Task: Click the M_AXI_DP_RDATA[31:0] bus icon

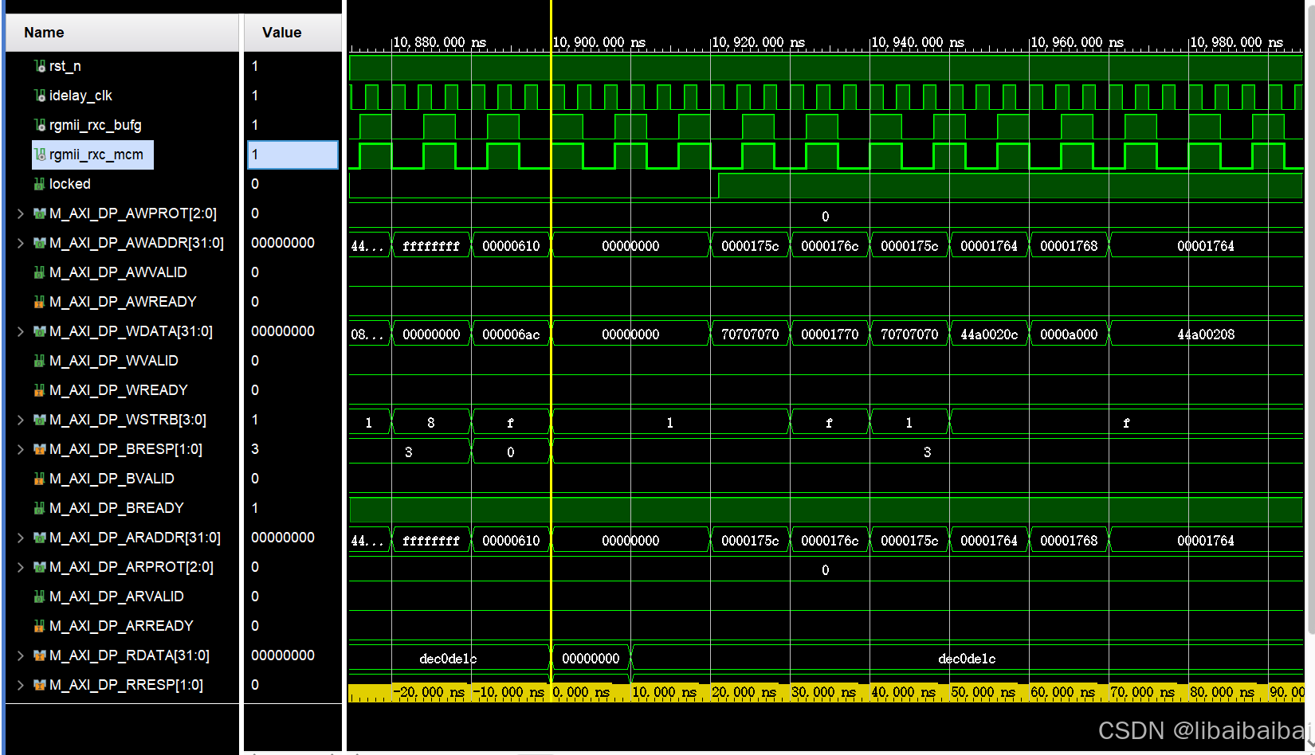Action: (39, 655)
